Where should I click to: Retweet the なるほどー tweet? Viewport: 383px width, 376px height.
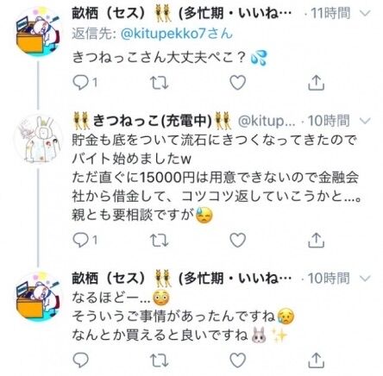click(160, 360)
